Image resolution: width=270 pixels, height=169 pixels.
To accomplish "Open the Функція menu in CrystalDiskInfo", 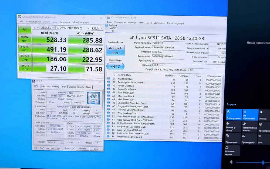I will (x=132, y=22).
